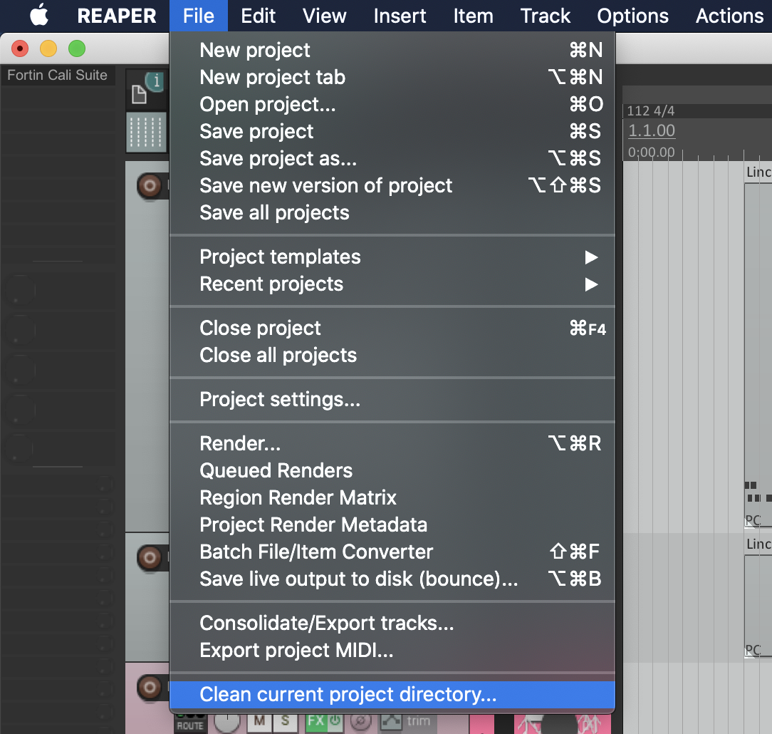Select Consolidate/Export tracks...

click(x=392, y=624)
